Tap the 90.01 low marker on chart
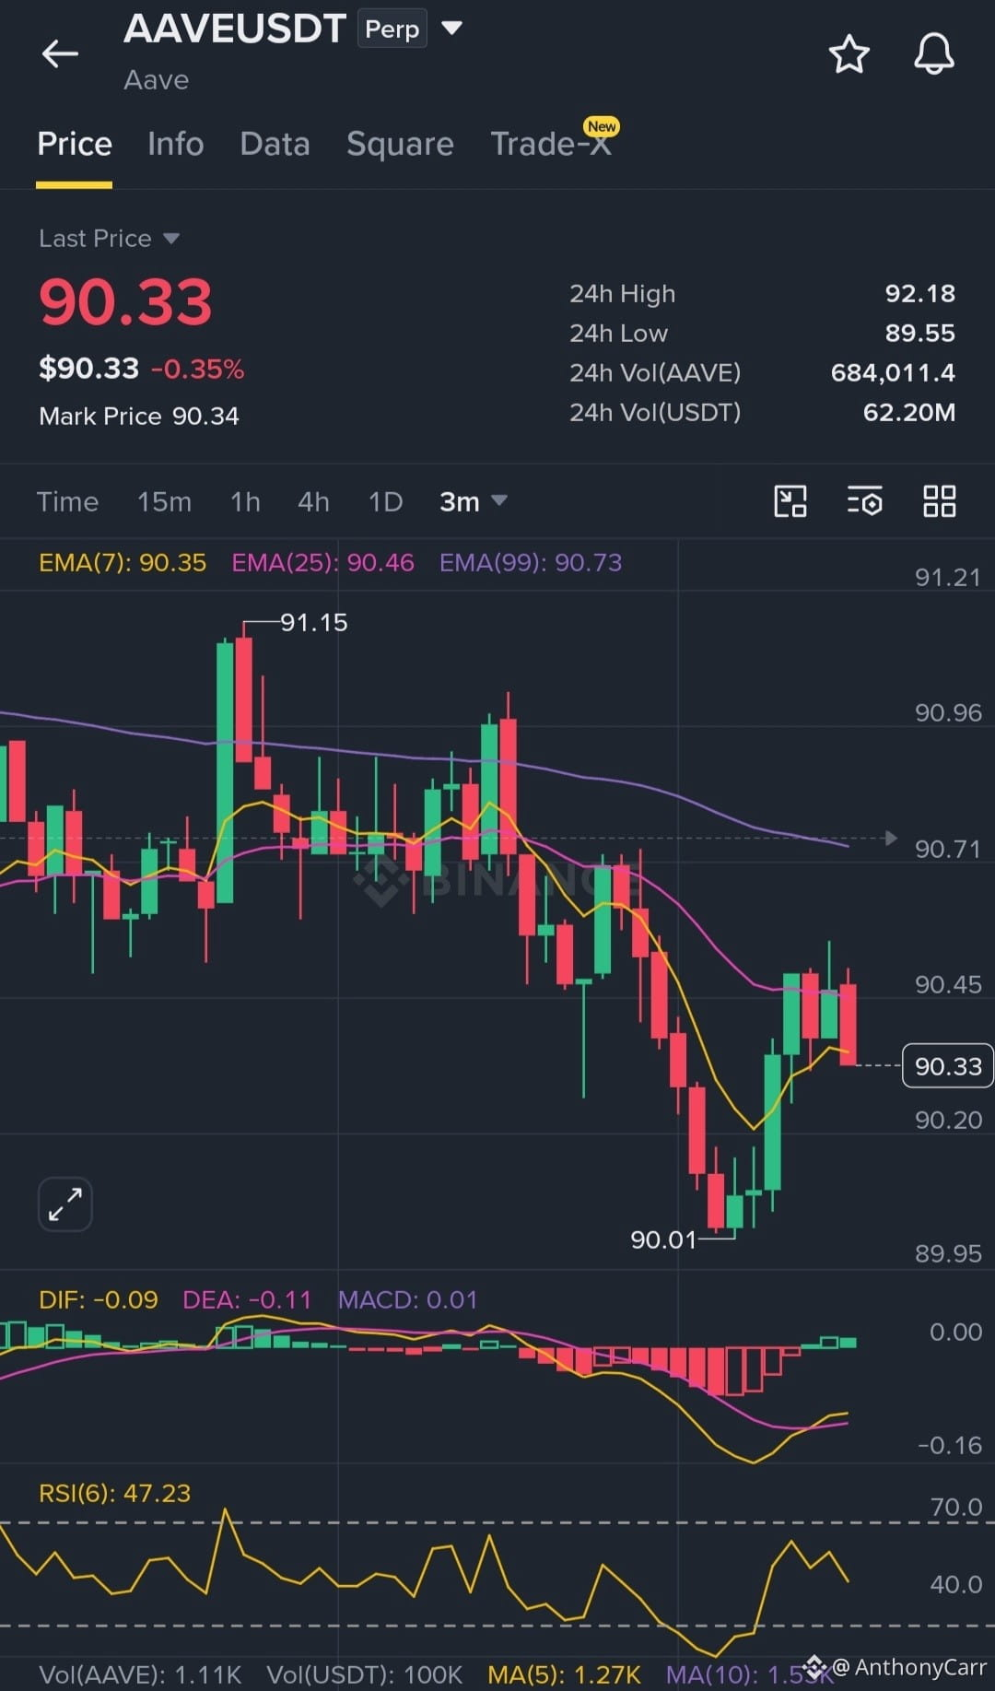The width and height of the screenshot is (995, 1691). click(x=663, y=1240)
